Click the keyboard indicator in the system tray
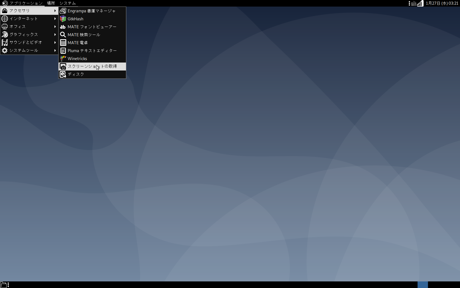This screenshot has height=288, width=460. point(414,4)
